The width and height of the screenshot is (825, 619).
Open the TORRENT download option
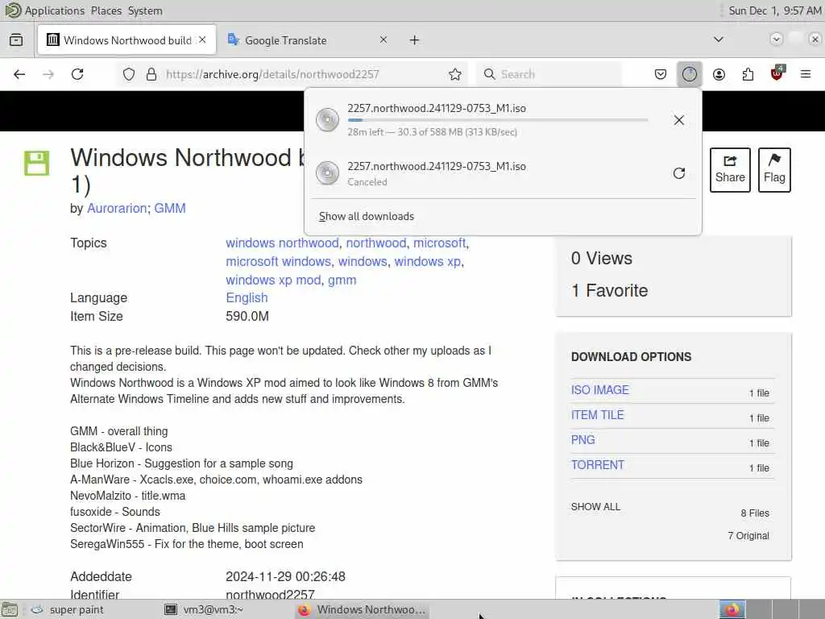(x=598, y=465)
